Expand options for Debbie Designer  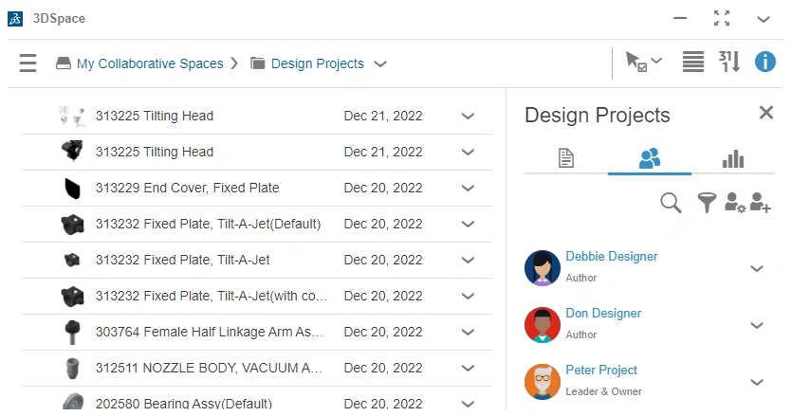(x=757, y=268)
